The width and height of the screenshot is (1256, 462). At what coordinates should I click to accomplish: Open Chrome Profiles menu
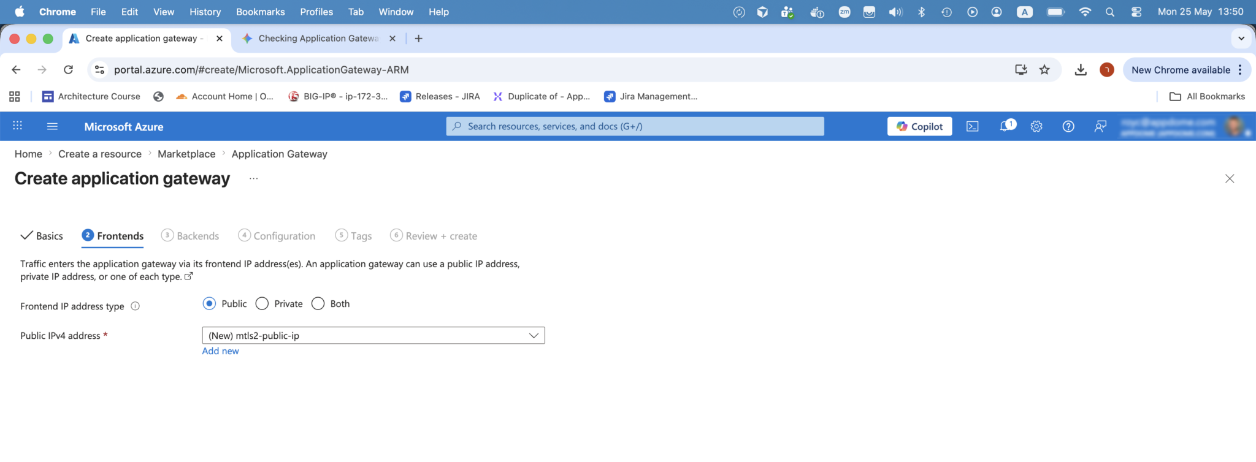316,12
